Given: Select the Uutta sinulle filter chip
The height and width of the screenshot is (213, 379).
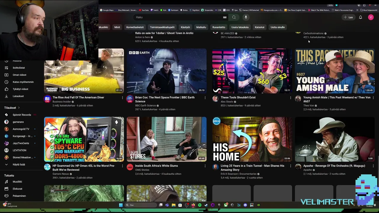Looking at the screenshot, I should coord(277,27).
